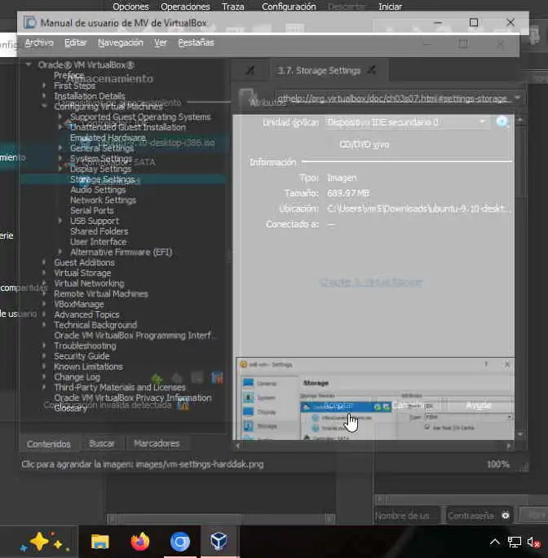Open Opciones menu in the background window
Screen dimensions: 548x558
pos(130,7)
